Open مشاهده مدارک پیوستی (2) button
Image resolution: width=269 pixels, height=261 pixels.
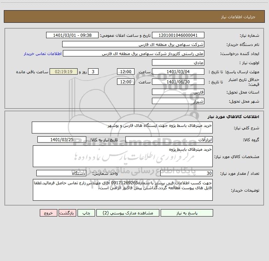[128, 213]
